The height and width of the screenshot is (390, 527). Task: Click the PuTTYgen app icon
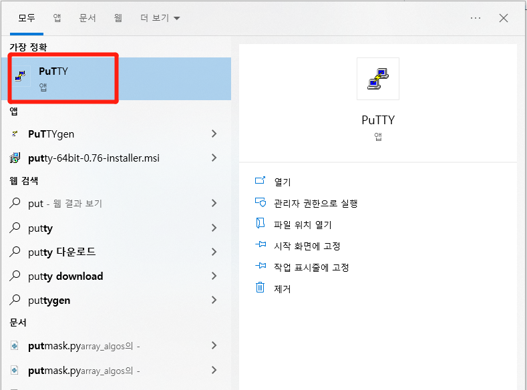tap(15, 134)
